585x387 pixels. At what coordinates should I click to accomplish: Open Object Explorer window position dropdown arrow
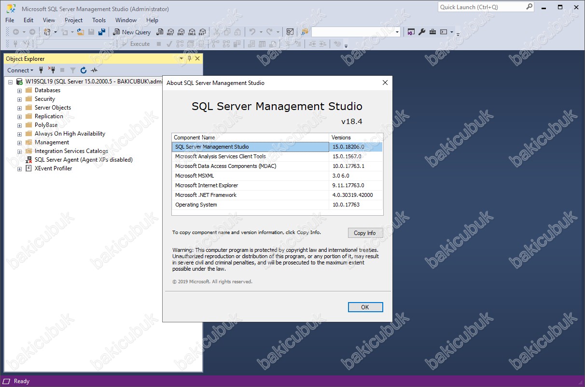tap(181, 58)
